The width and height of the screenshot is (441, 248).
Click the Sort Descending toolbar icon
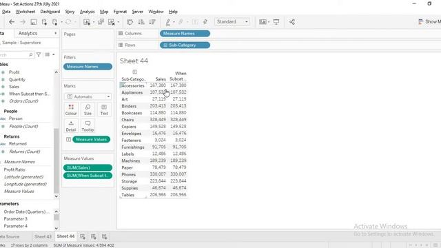click(152, 22)
